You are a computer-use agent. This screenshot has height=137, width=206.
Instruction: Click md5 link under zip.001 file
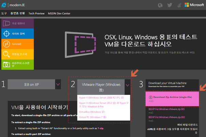151,113
